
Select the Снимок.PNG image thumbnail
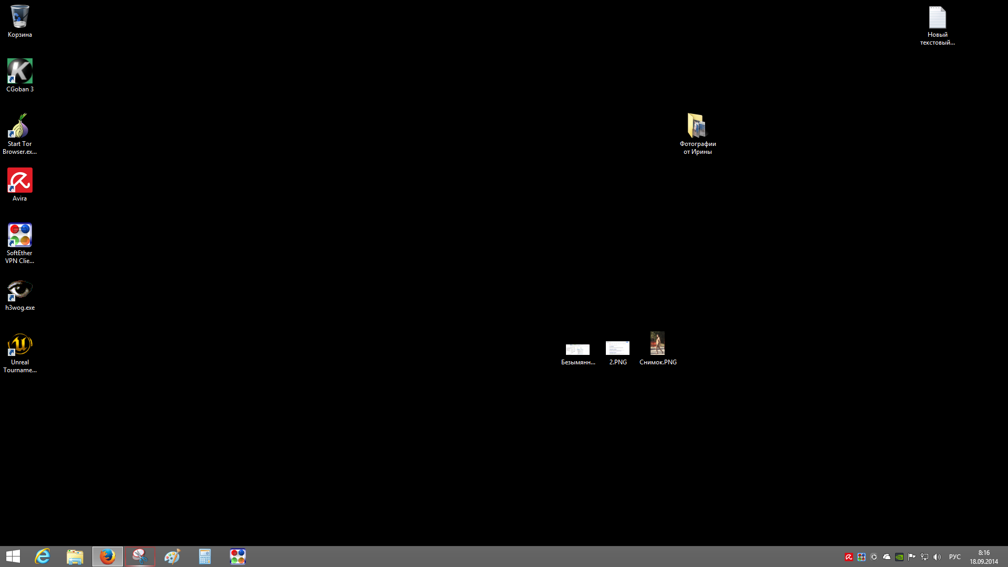657,344
